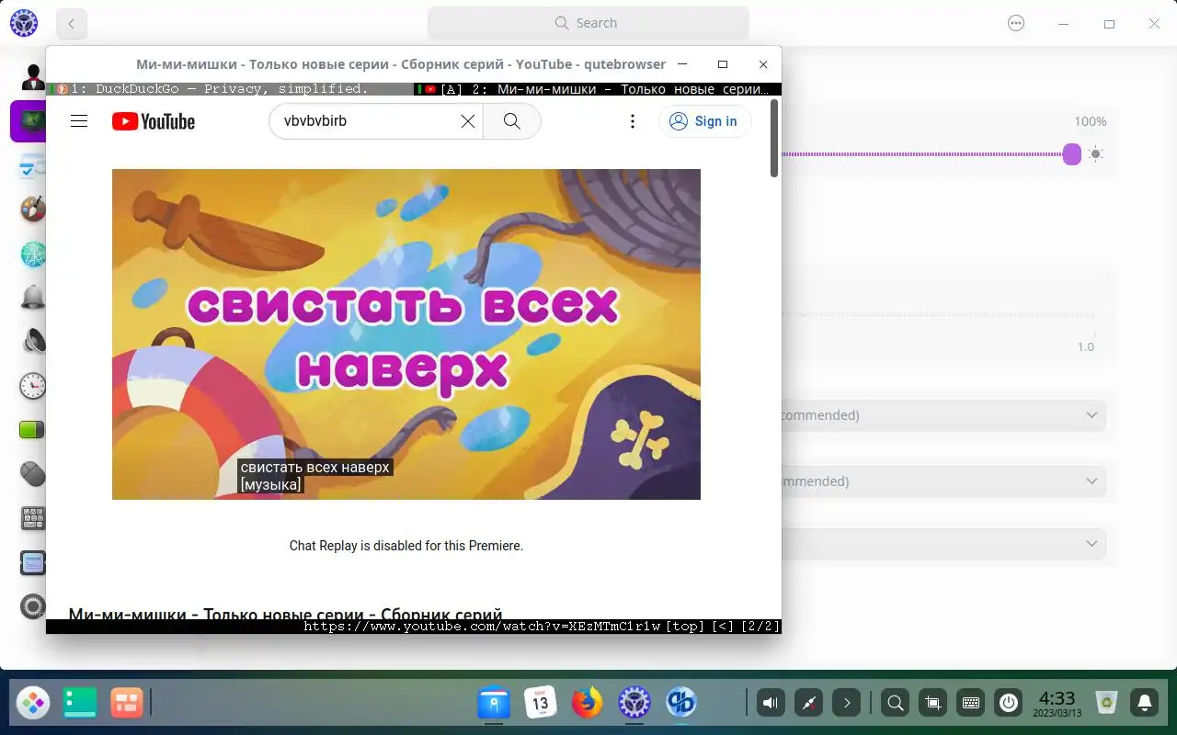This screenshot has height=735, width=1177.
Task: Open Date and Time clock icon in sidebar
Action: click(x=33, y=386)
